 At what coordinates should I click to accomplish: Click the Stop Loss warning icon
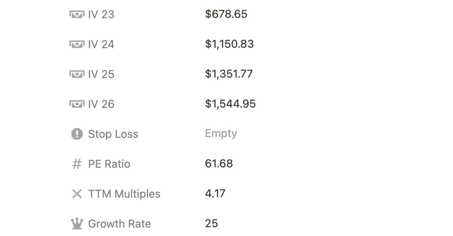click(x=77, y=134)
